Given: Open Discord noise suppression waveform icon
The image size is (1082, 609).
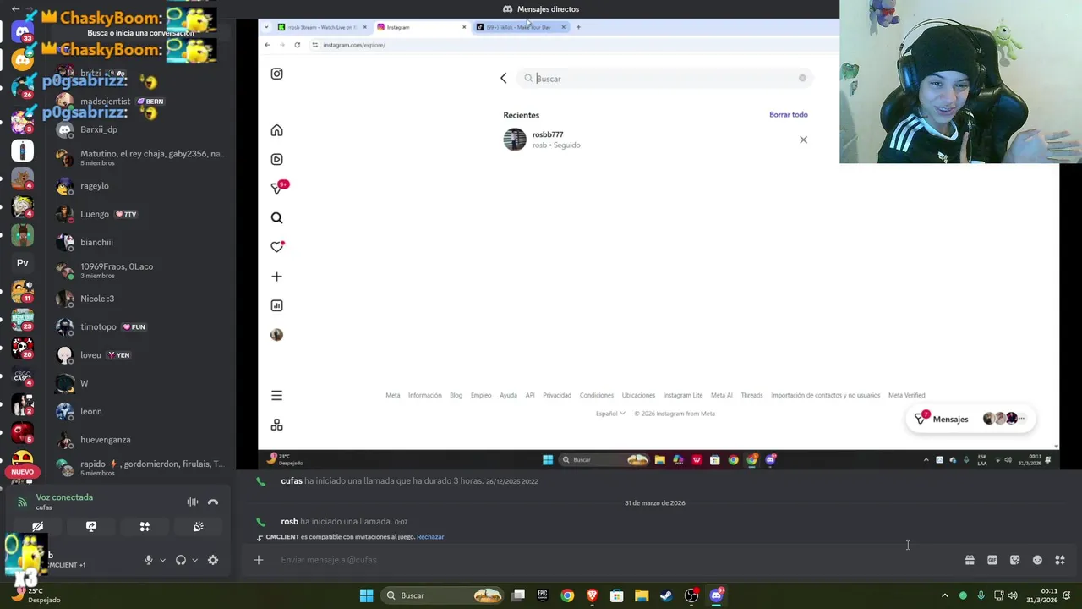Looking at the screenshot, I should coord(193,502).
